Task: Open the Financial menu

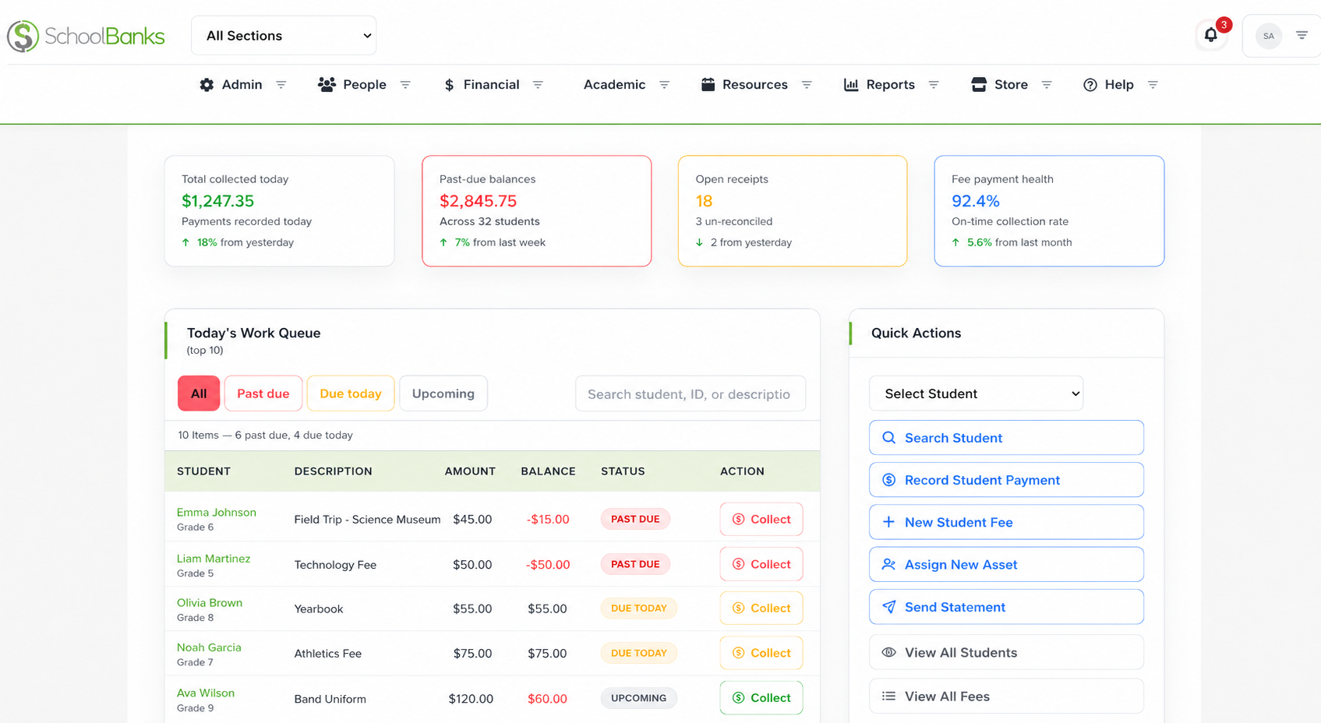Action: click(x=491, y=85)
